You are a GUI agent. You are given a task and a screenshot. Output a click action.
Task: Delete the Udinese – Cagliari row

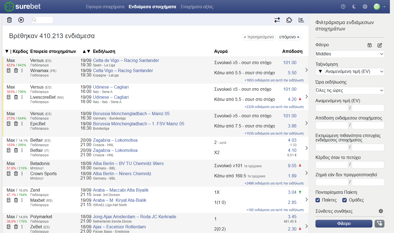coord(16,97)
